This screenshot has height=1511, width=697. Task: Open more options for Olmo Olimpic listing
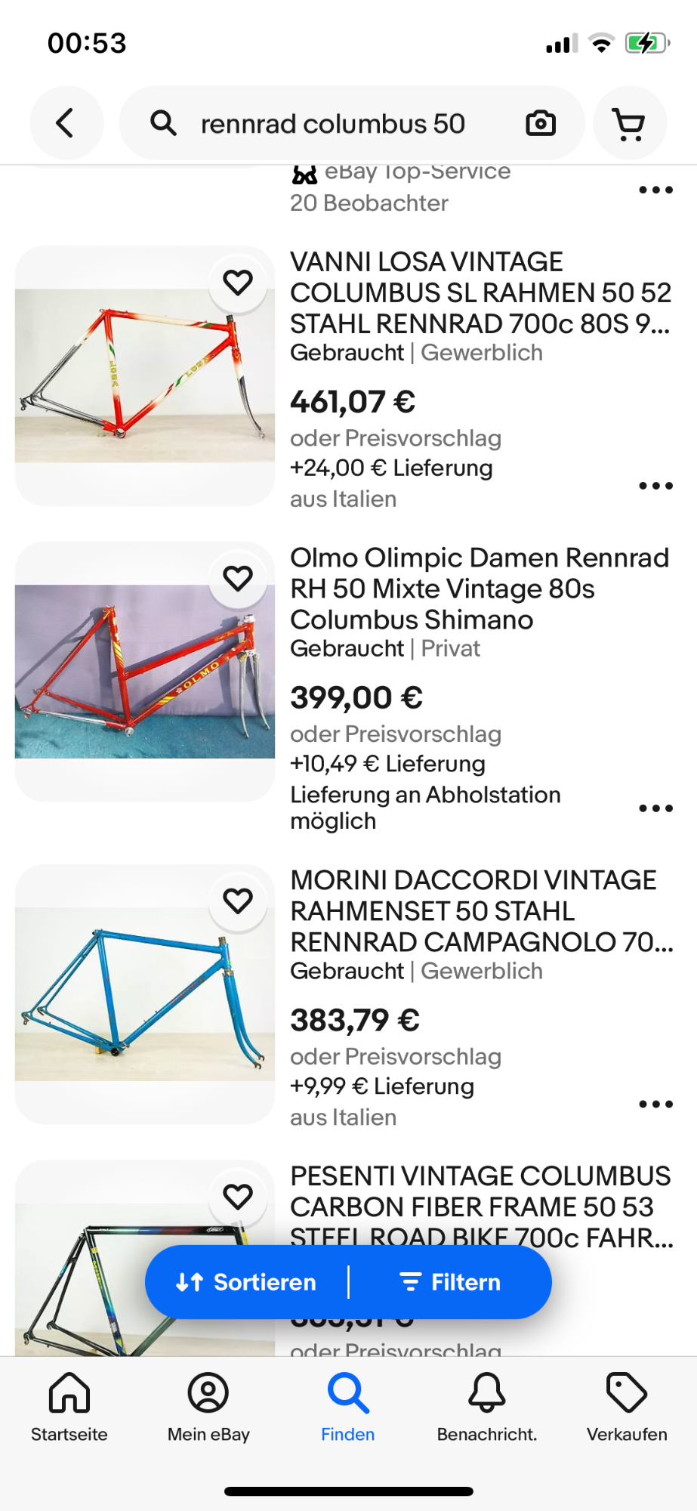tap(655, 808)
